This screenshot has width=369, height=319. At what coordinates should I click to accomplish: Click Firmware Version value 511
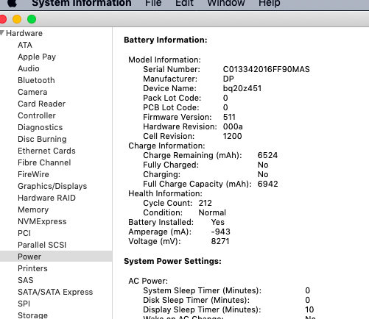pyautogui.click(x=229, y=117)
